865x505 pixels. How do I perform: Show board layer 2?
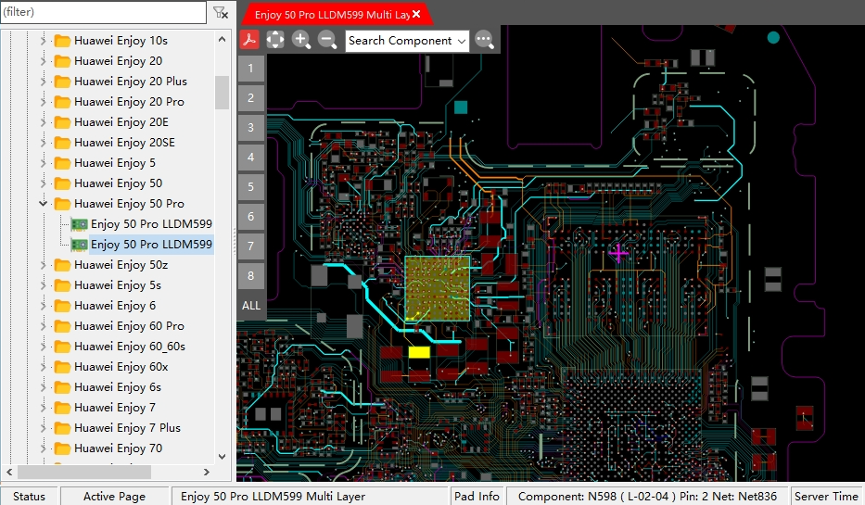[x=251, y=98]
